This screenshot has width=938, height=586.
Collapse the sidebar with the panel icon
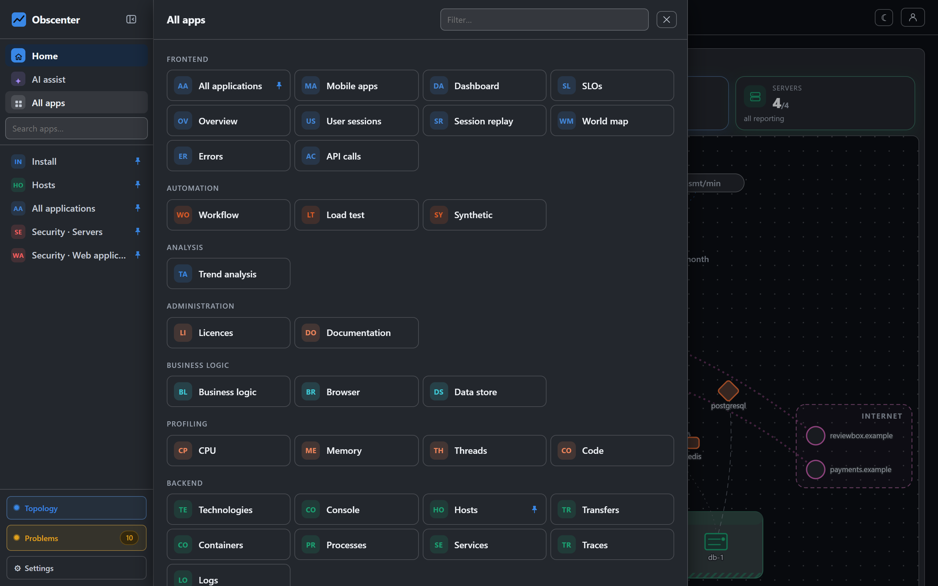131,20
